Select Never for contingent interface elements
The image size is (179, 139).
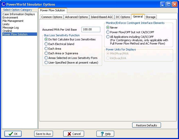(112, 28)
